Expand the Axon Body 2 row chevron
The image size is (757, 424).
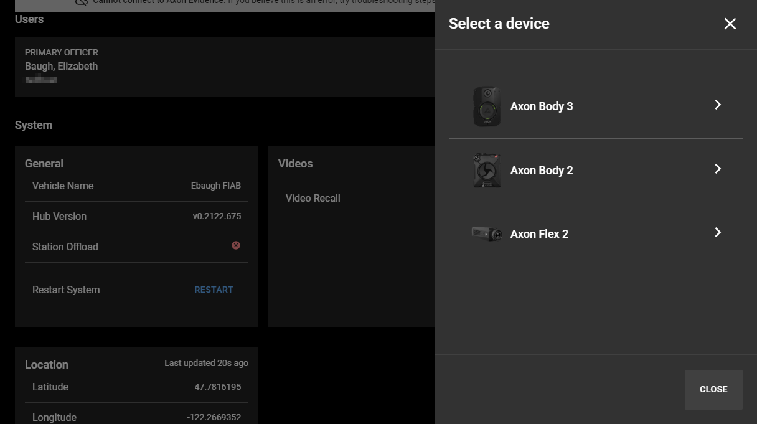717,169
